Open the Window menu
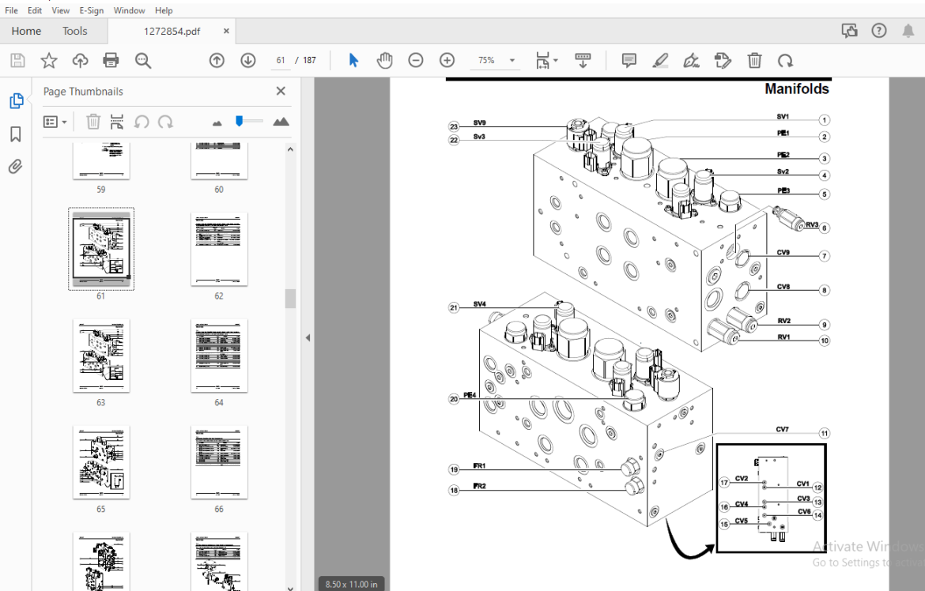 (129, 10)
